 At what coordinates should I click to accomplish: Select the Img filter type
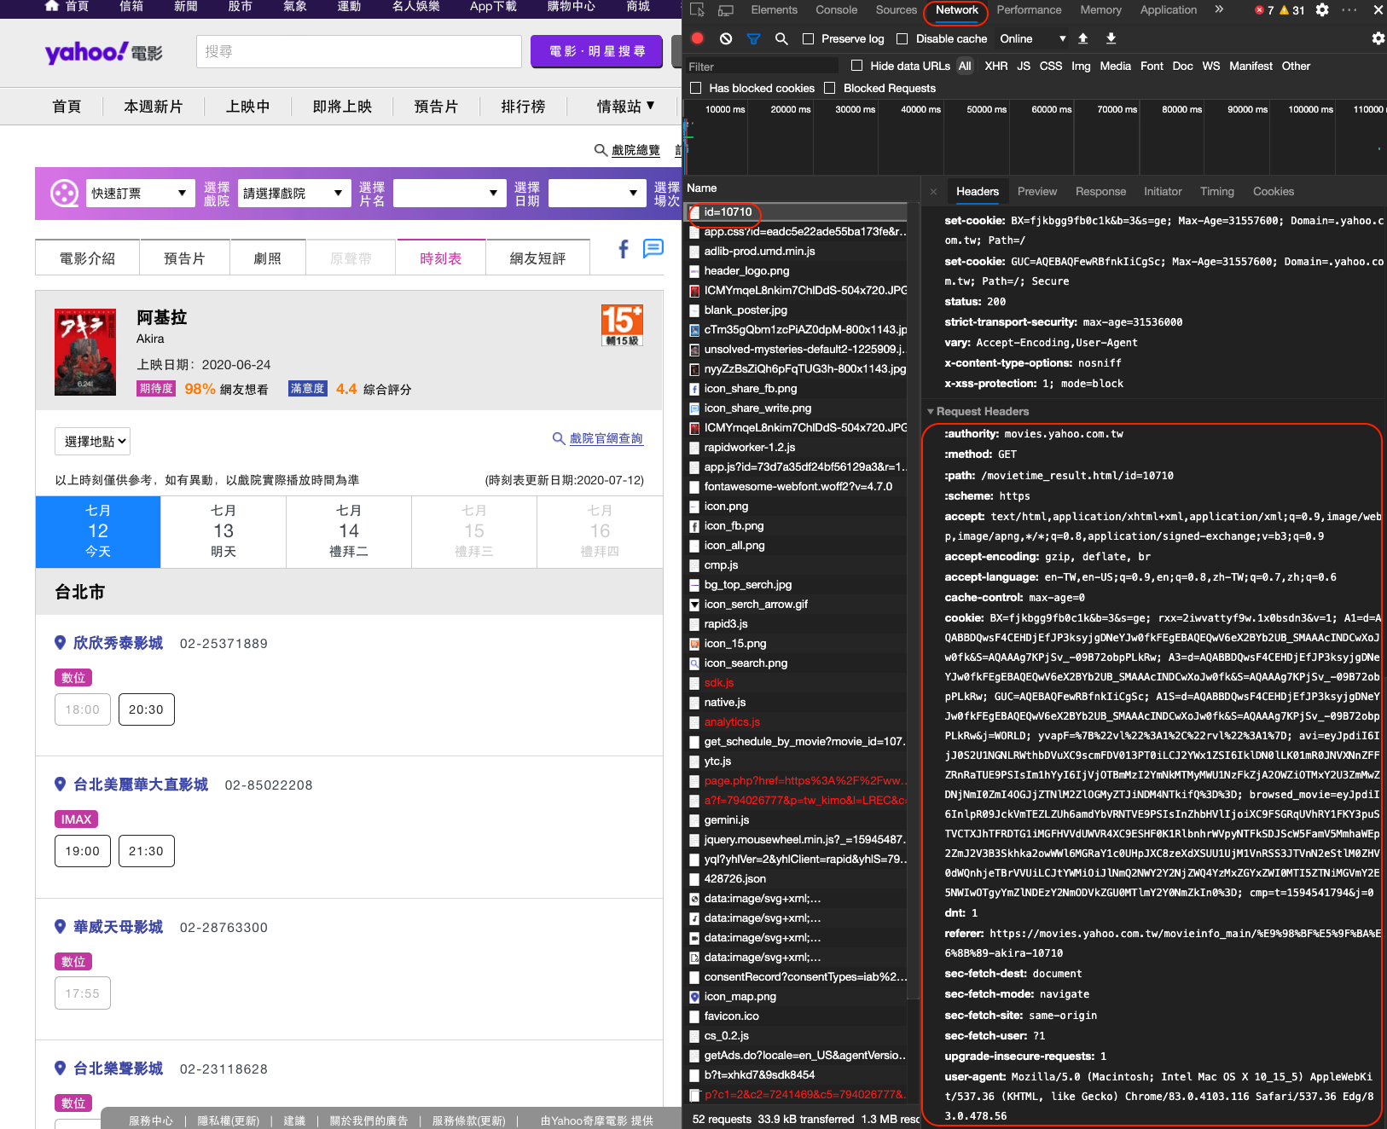coord(1081,66)
